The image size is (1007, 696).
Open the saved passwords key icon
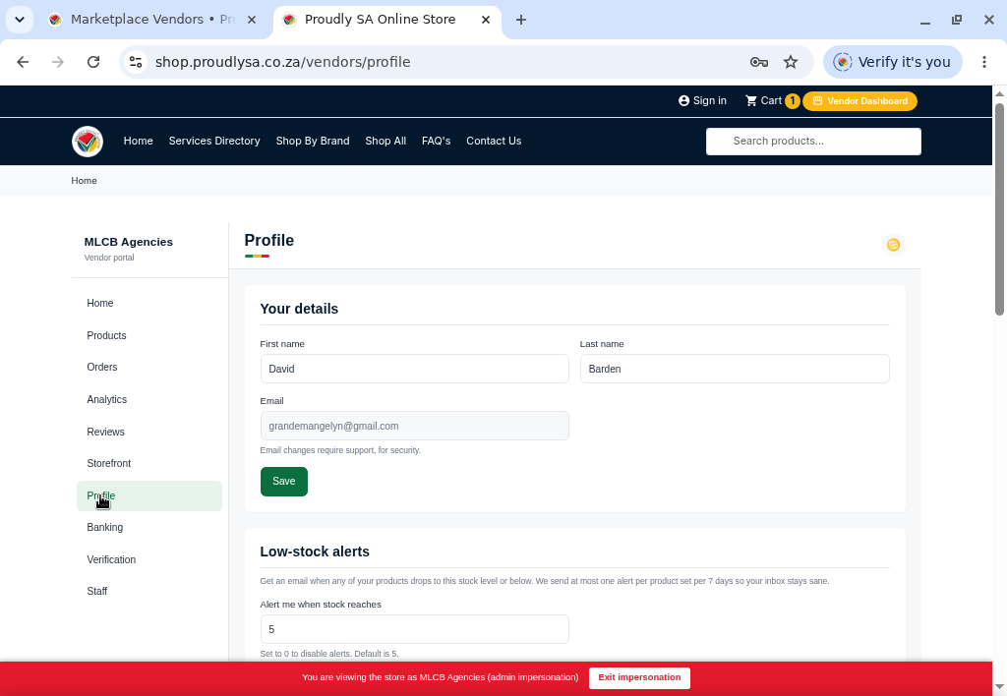pyautogui.click(x=759, y=62)
